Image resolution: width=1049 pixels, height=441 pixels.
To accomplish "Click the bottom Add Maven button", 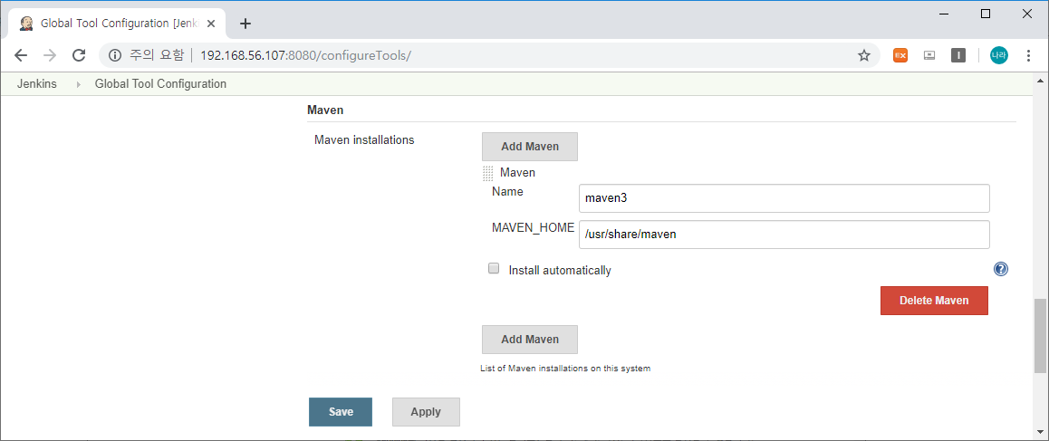I will coord(530,340).
